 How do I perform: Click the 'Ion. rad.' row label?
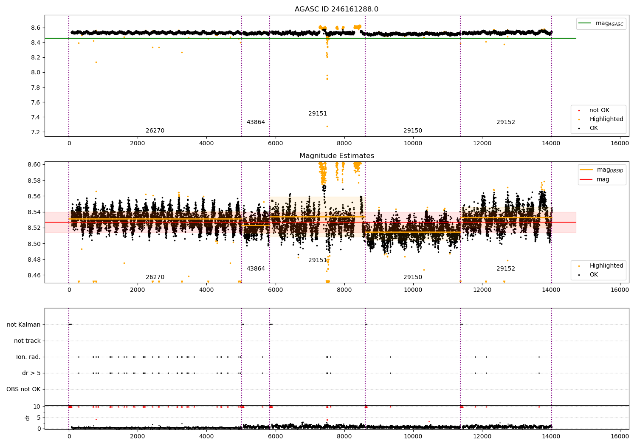28,357
